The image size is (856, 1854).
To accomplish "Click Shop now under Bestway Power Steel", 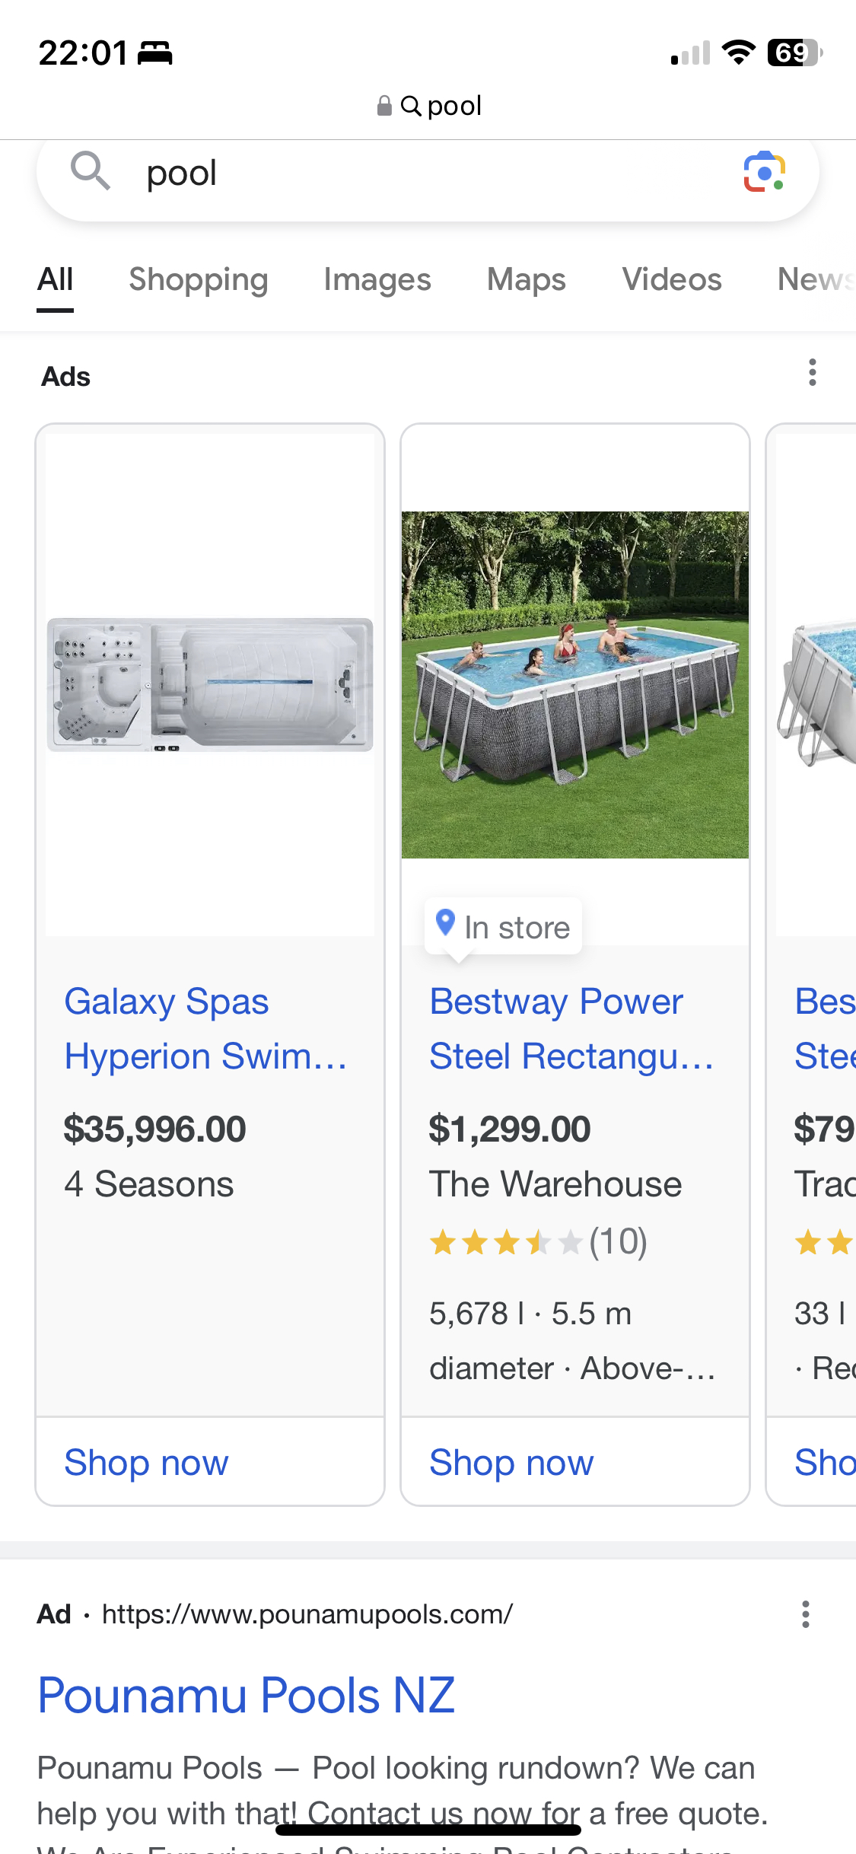I will (x=511, y=1463).
